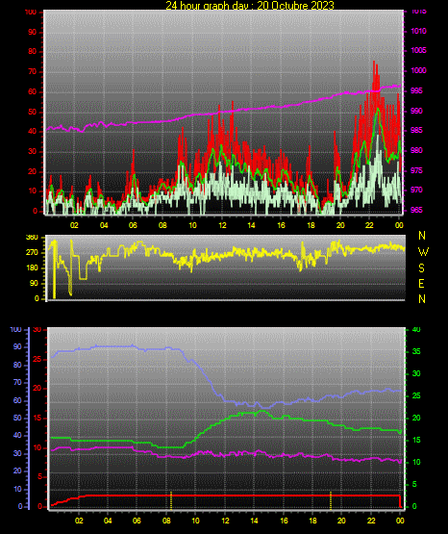Click the red 100 label on top graph
This screenshot has height=534, width=448.
pos(30,12)
